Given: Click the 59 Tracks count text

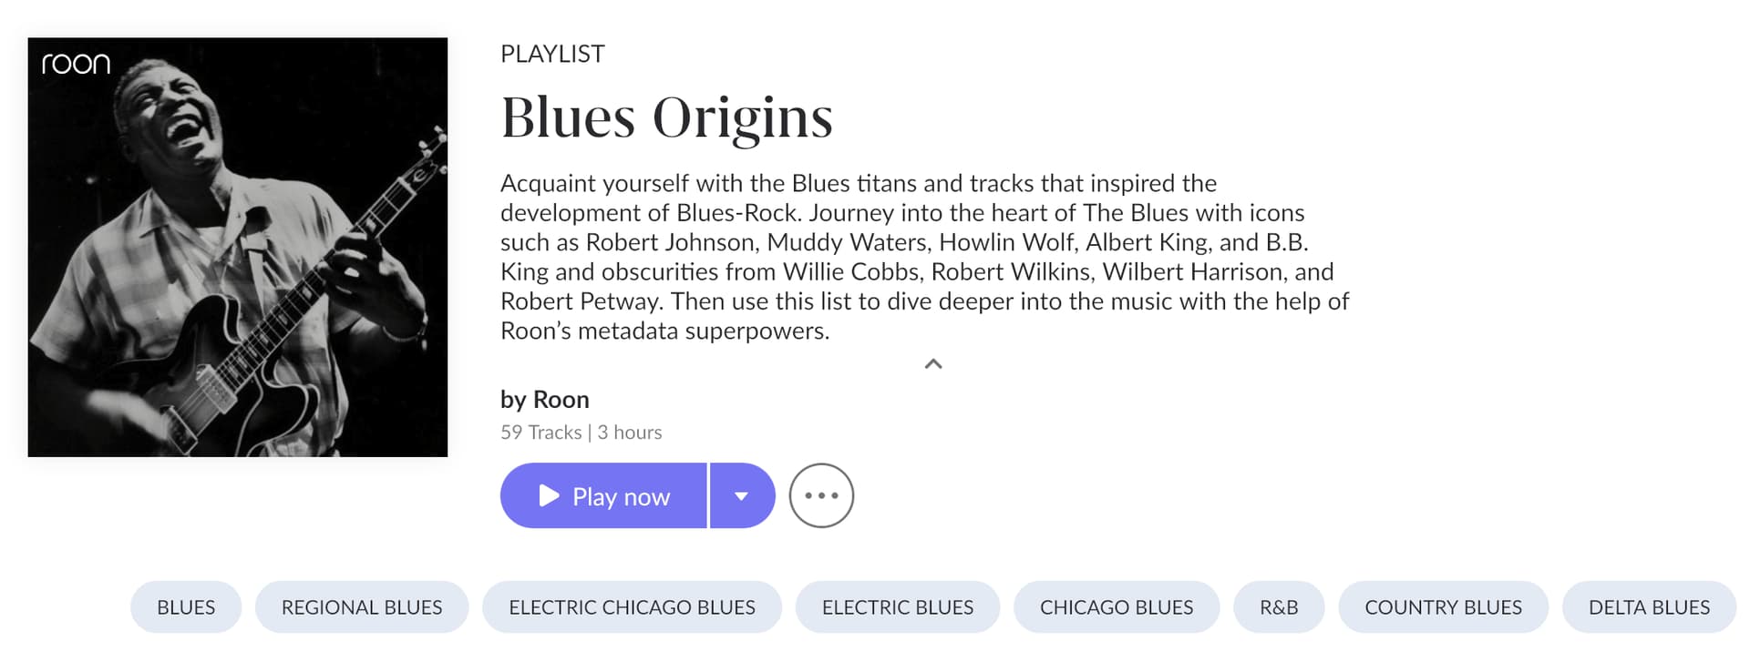Looking at the screenshot, I should pos(540,433).
